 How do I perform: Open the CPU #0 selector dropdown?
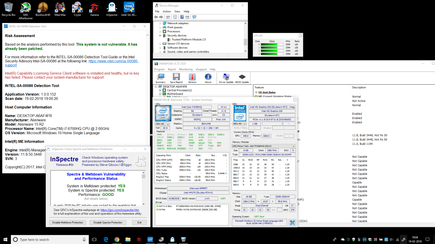coord(162,124)
